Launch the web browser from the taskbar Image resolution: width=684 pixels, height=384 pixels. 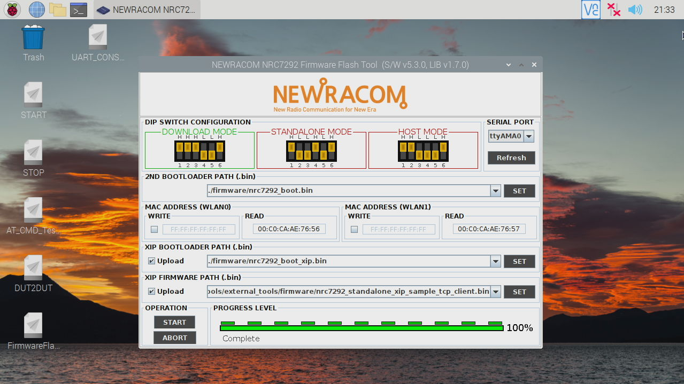(x=35, y=9)
